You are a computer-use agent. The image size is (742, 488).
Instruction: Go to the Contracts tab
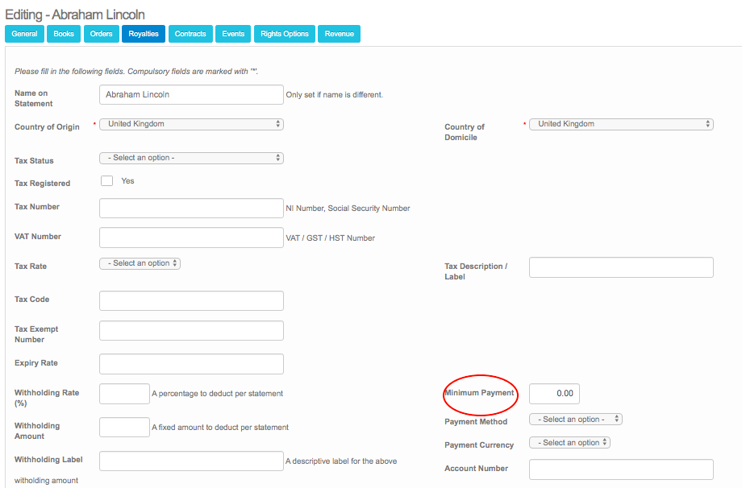tap(190, 34)
